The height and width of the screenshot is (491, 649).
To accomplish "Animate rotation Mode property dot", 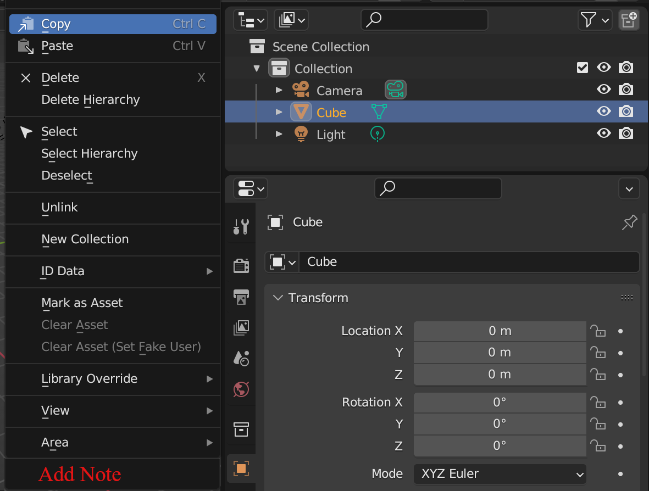I will coord(620,474).
